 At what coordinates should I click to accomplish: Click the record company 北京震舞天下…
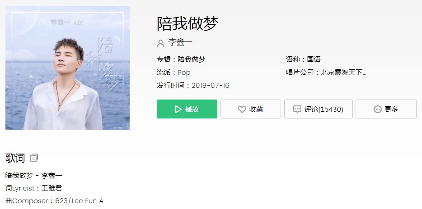coord(343,73)
